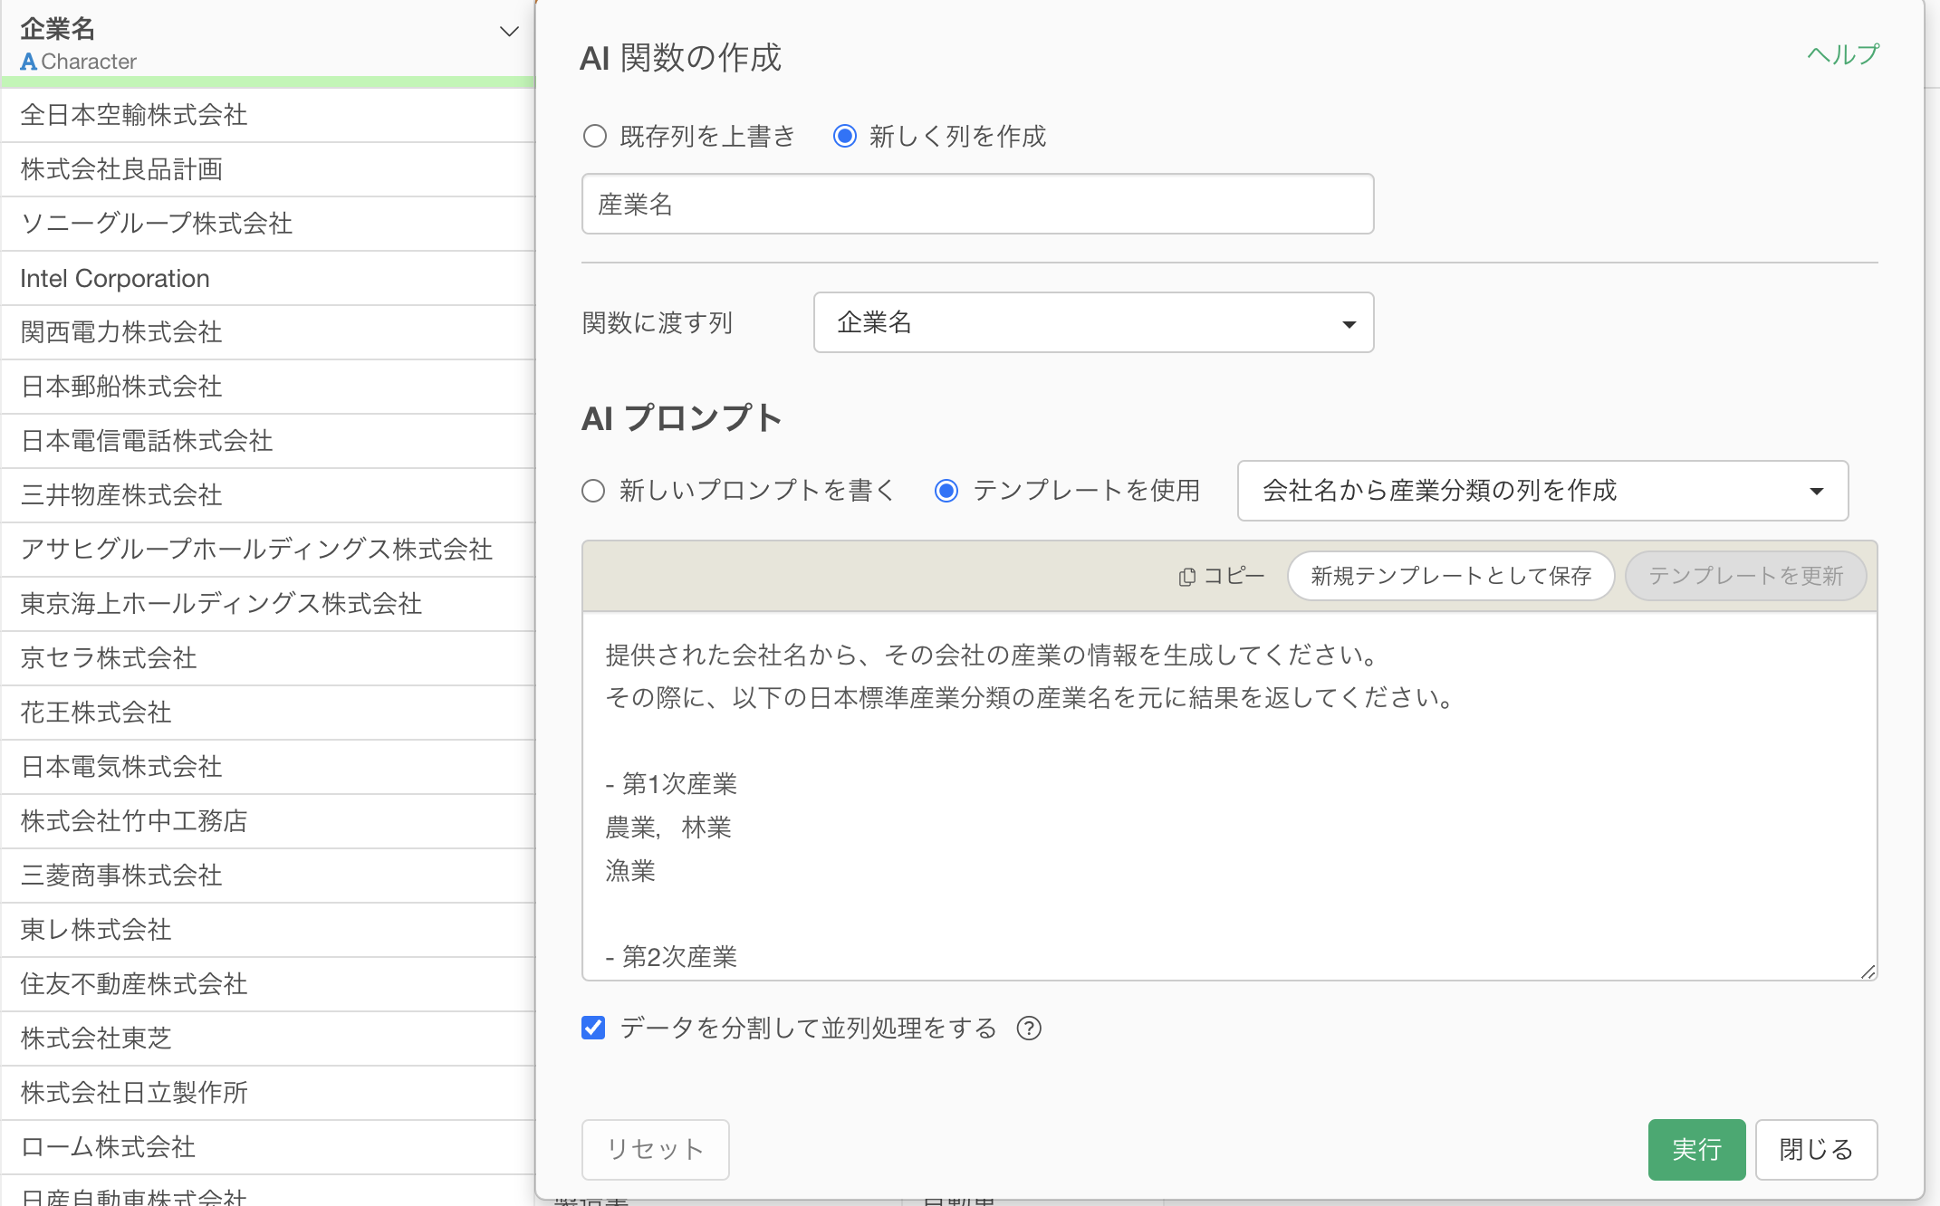Screen dimensions: 1940x1206
Task: Select 新しく列を作成 radio option
Action: (x=845, y=137)
